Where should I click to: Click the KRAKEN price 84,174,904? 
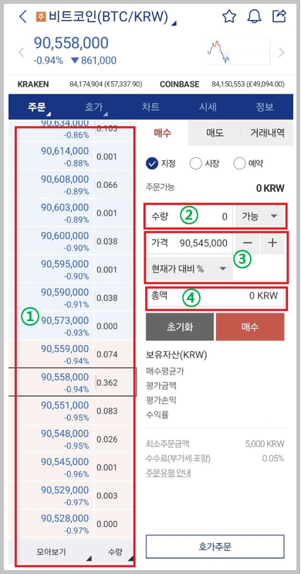[x=106, y=84]
